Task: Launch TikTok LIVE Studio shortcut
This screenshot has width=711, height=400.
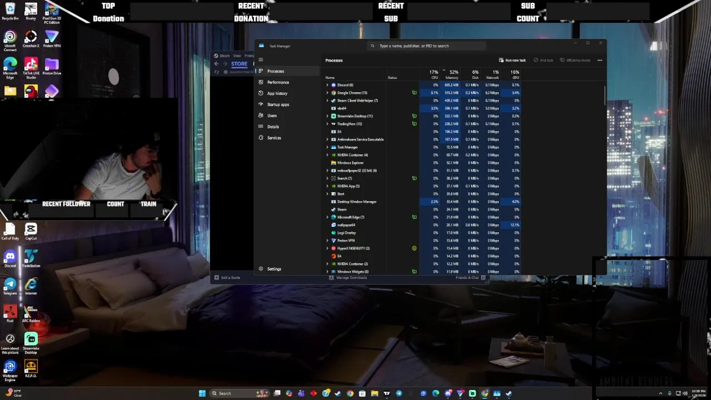Action: point(31,68)
